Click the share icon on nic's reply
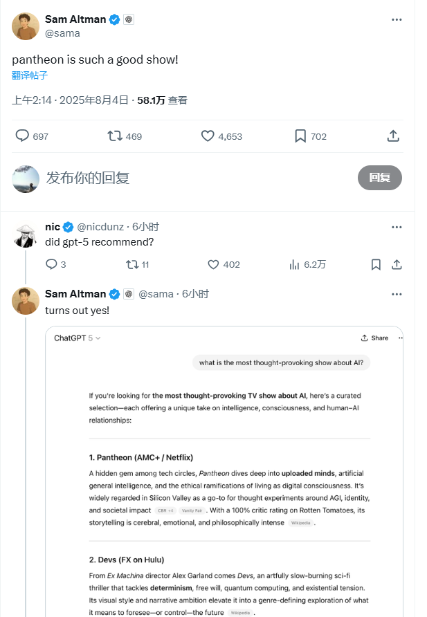This screenshot has width=427, height=617. click(x=397, y=264)
